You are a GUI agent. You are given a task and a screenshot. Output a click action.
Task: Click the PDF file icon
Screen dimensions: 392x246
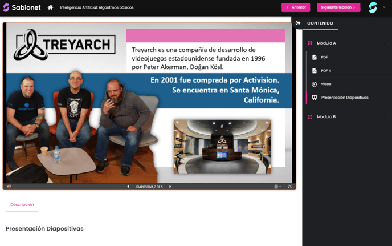point(315,57)
